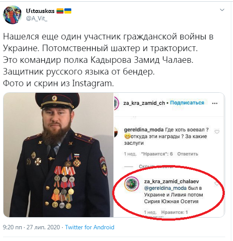Open the Instagram three-dots options menu
This screenshot has width=233, height=241.
click(x=215, y=103)
